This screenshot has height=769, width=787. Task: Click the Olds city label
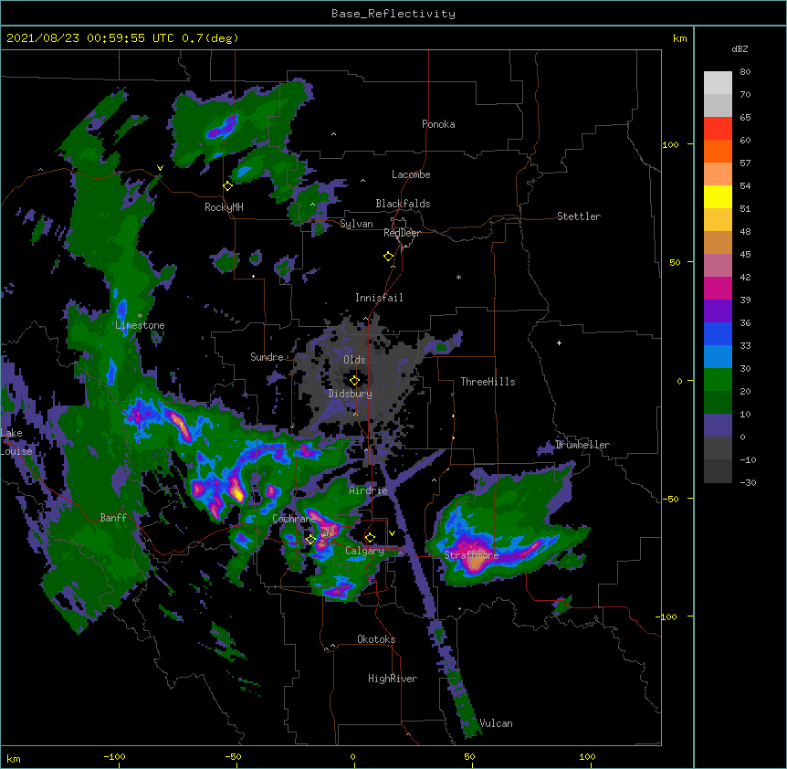pyautogui.click(x=354, y=360)
